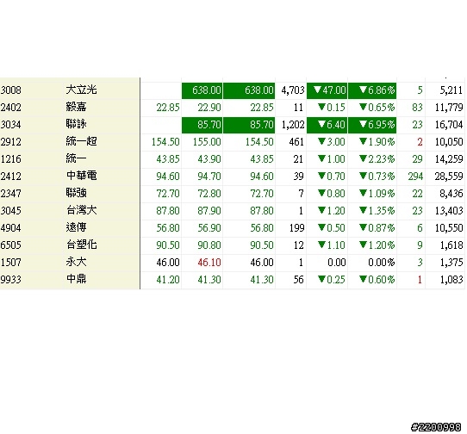The height and width of the screenshot is (434, 467).
Task: Click ask price 155.00
Action: (207, 142)
